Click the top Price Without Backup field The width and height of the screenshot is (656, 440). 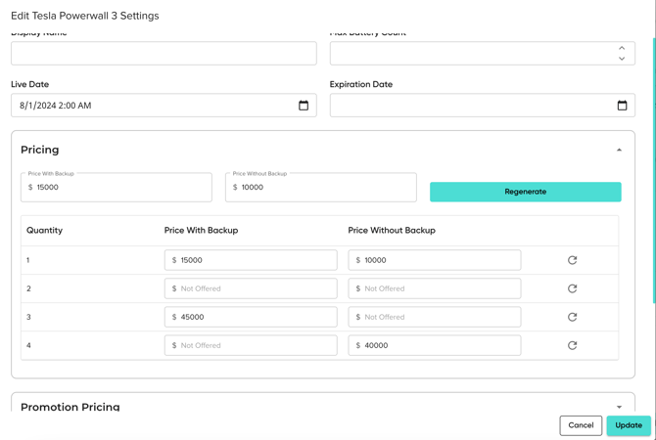[x=323, y=188]
